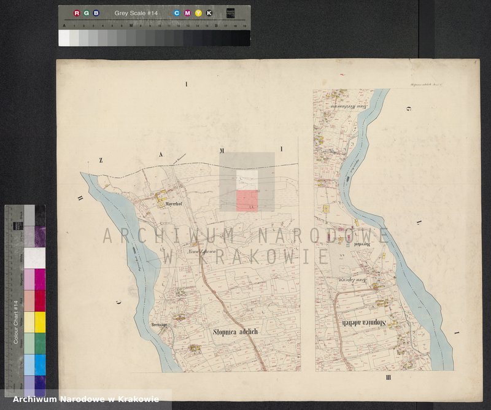
Task: Click the green G circle in the RGB strip
Action: pyautogui.click(x=86, y=13)
